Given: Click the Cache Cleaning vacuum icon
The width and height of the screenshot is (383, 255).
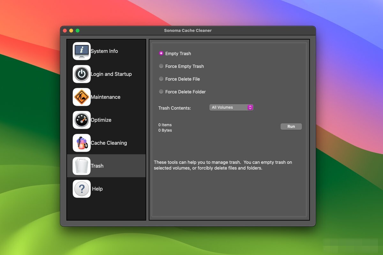Looking at the screenshot, I should pos(82,143).
